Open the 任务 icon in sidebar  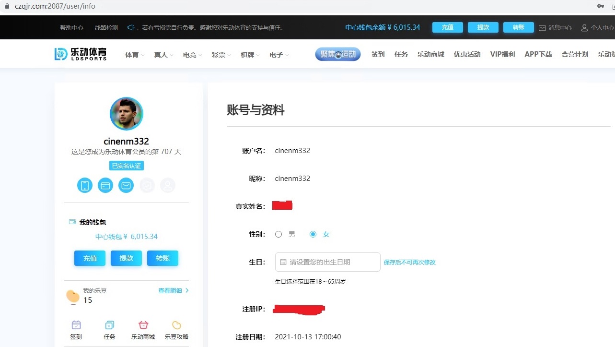pyautogui.click(x=109, y=325)
